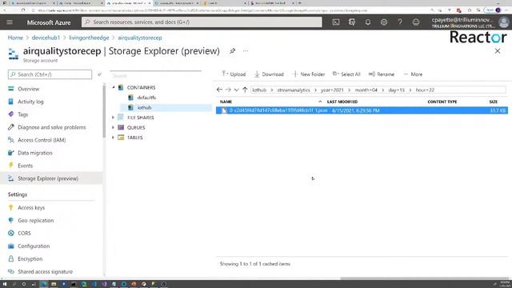
Task: Rename the selected blob
Action: click(x=382, y=74)
